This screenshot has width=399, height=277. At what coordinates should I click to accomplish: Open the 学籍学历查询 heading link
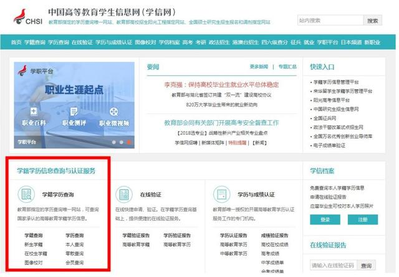pyautogui.click(x=58, y=195)
